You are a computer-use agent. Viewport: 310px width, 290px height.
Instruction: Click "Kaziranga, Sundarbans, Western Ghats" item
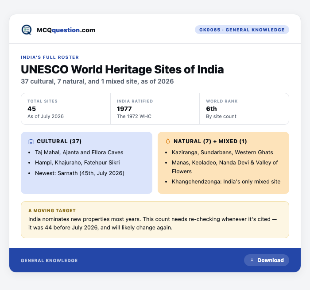[222, 153]
